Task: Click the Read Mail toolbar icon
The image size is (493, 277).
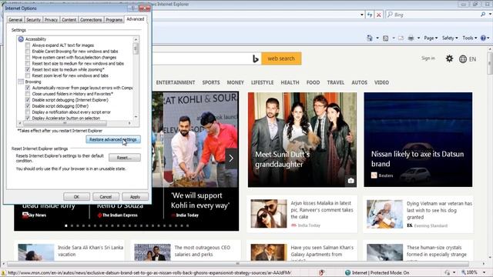Action: pos(401,38)
